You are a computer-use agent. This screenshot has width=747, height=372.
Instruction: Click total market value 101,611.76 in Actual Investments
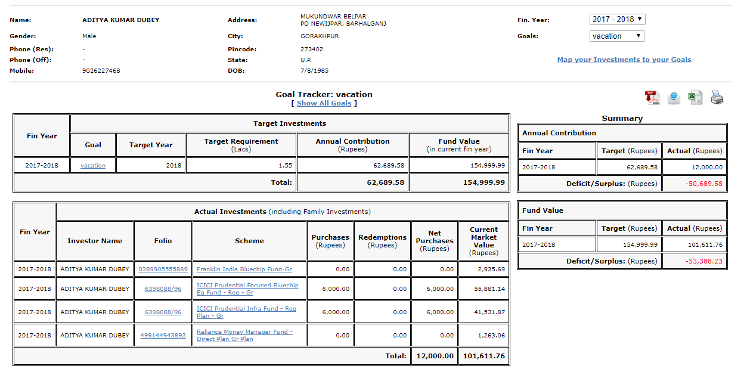[x=483, y=356]
